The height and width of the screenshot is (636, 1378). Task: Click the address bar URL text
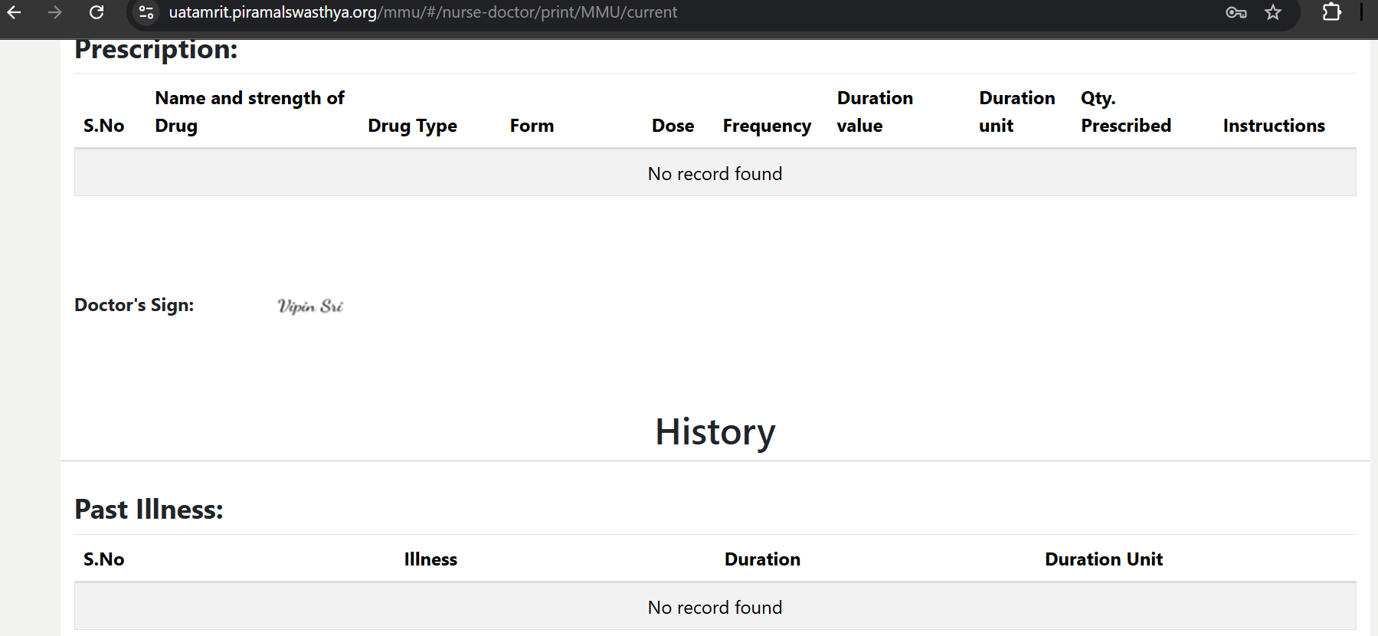pos(423,12)
